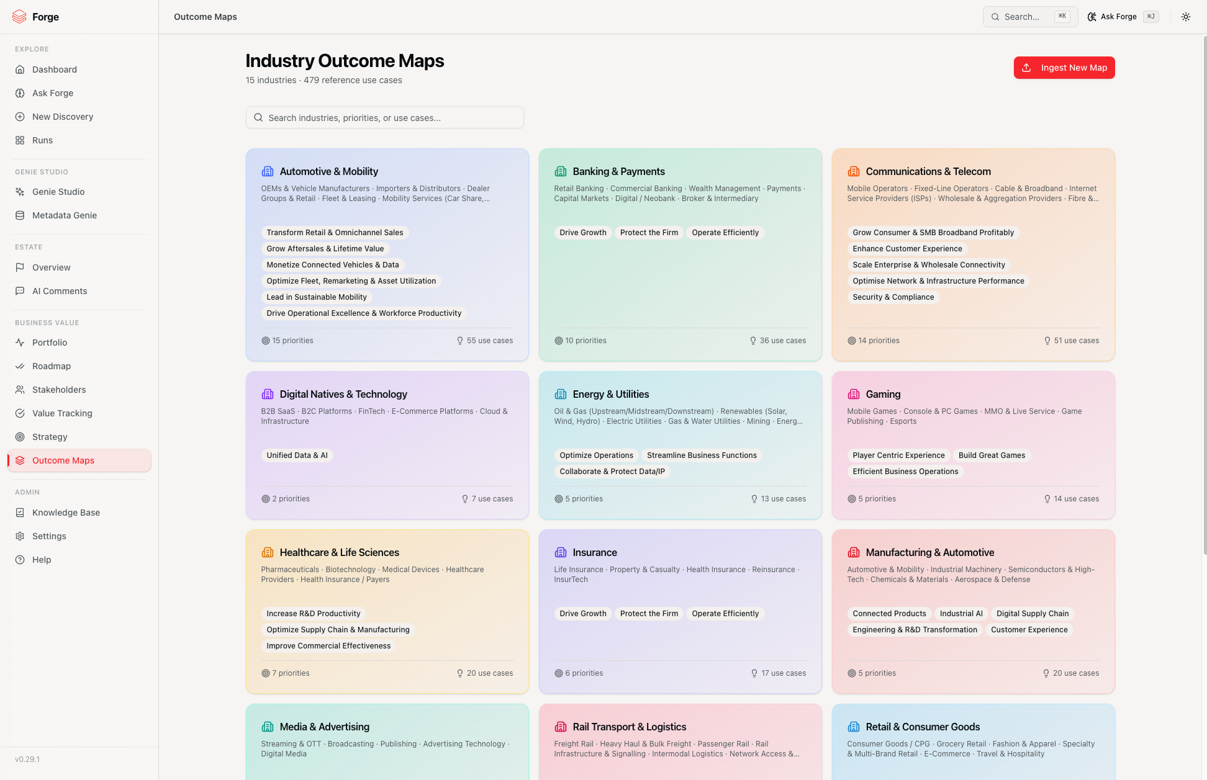Image resolution: width=1207 pixels, height=780 pixels.
Task: Open Dashboard from the sidebar
Action: [79, 69]
